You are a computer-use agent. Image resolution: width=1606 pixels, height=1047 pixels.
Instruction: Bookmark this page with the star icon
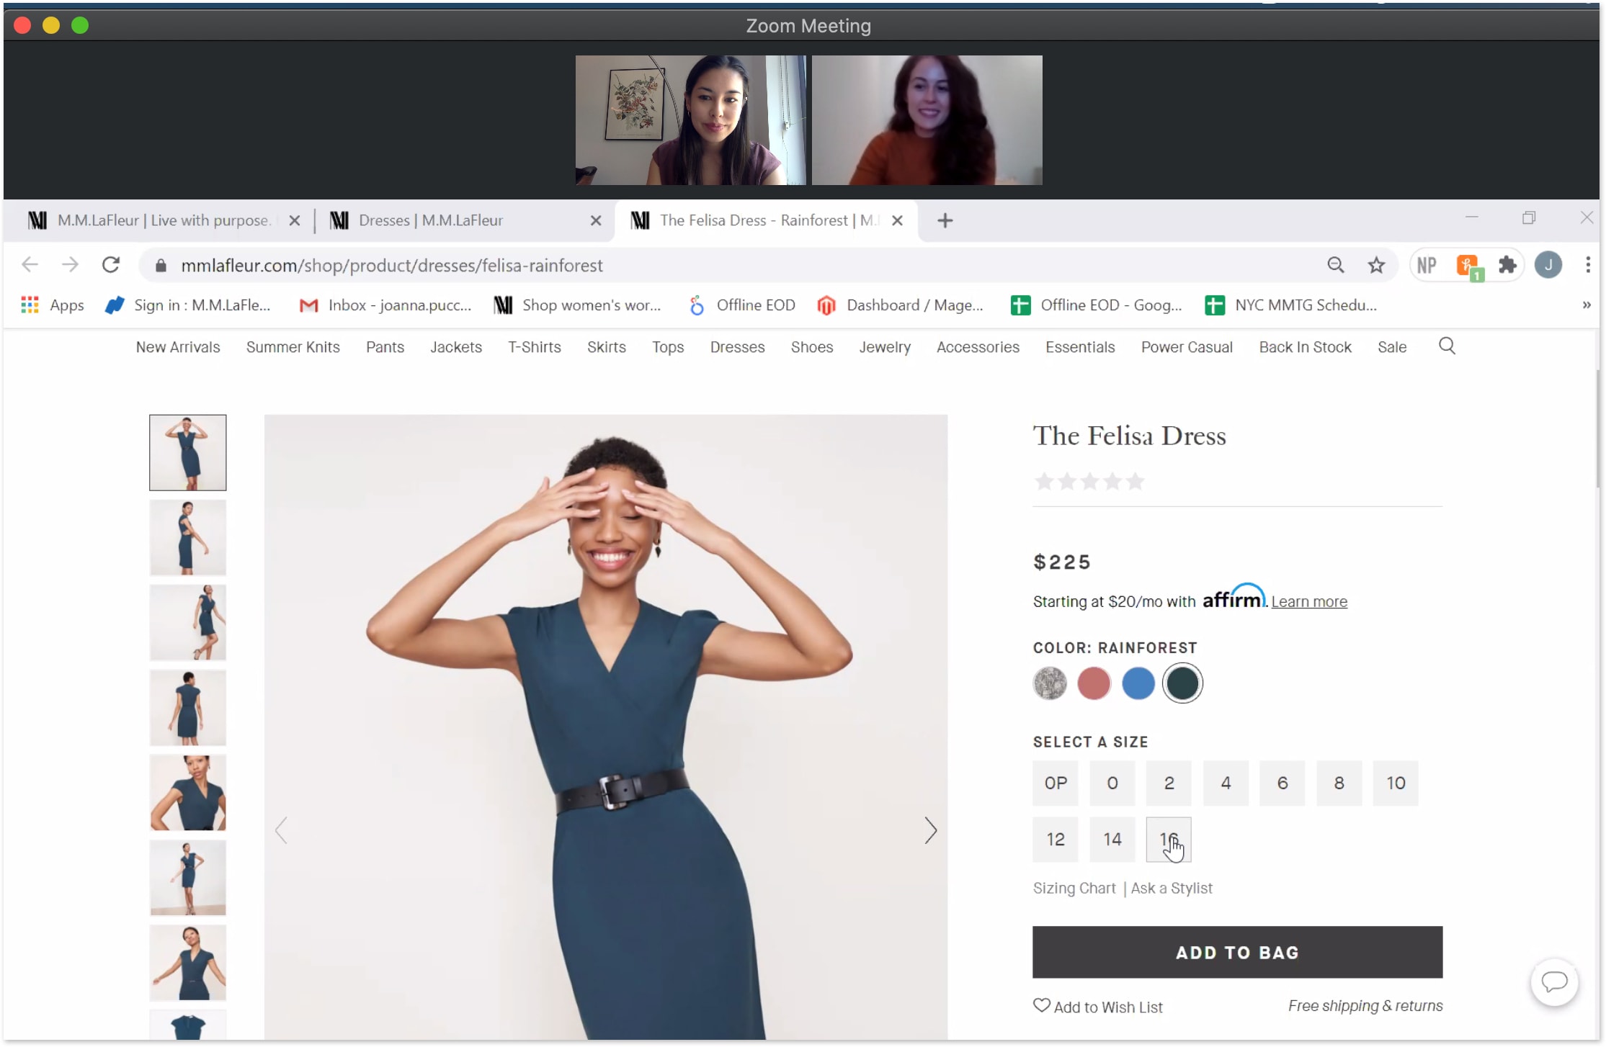pyautogui.click(x=1376, y=265)
